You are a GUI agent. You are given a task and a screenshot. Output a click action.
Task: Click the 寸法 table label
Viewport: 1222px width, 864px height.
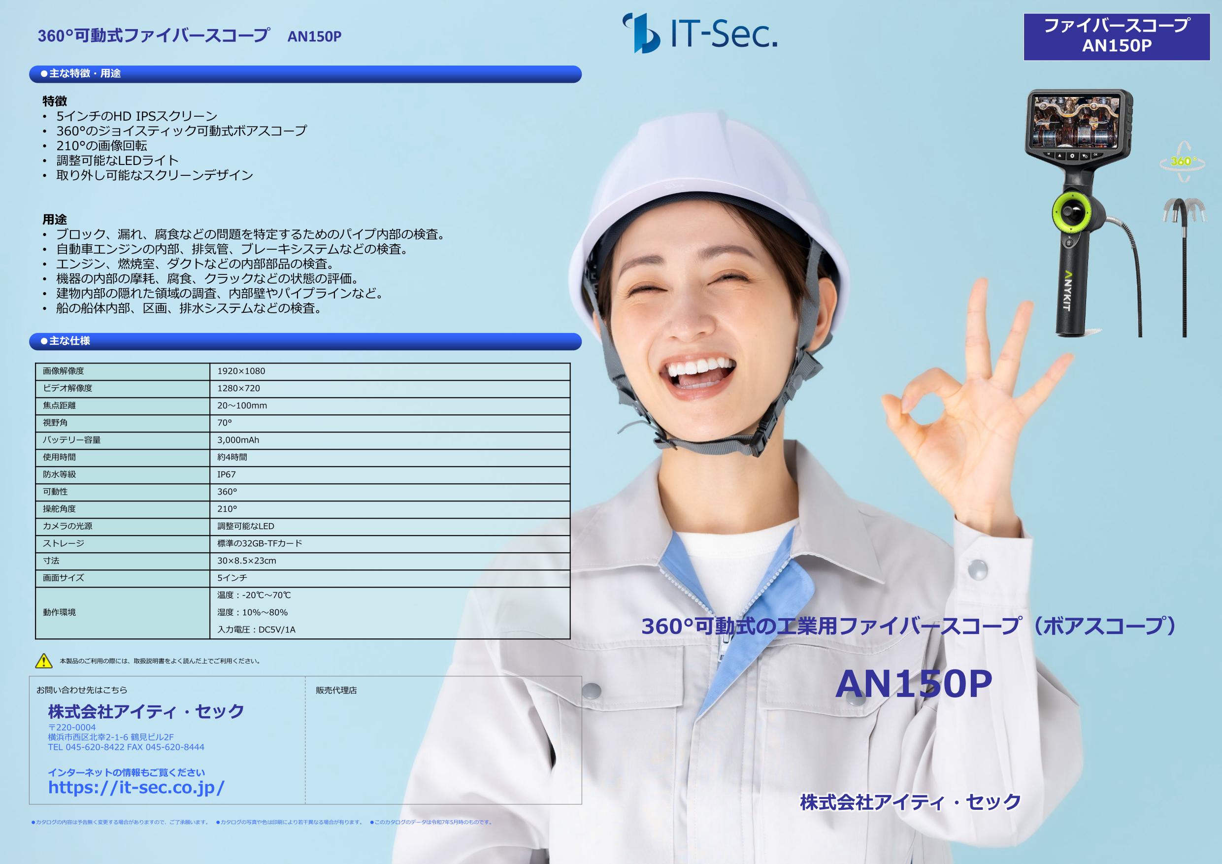click(51, 561)
